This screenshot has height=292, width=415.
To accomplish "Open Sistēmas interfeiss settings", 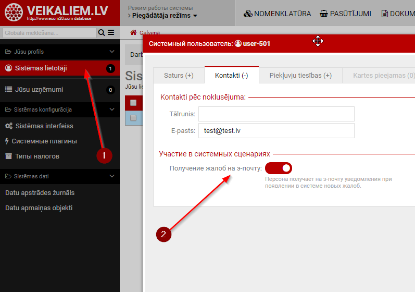I will coord(44,126).
